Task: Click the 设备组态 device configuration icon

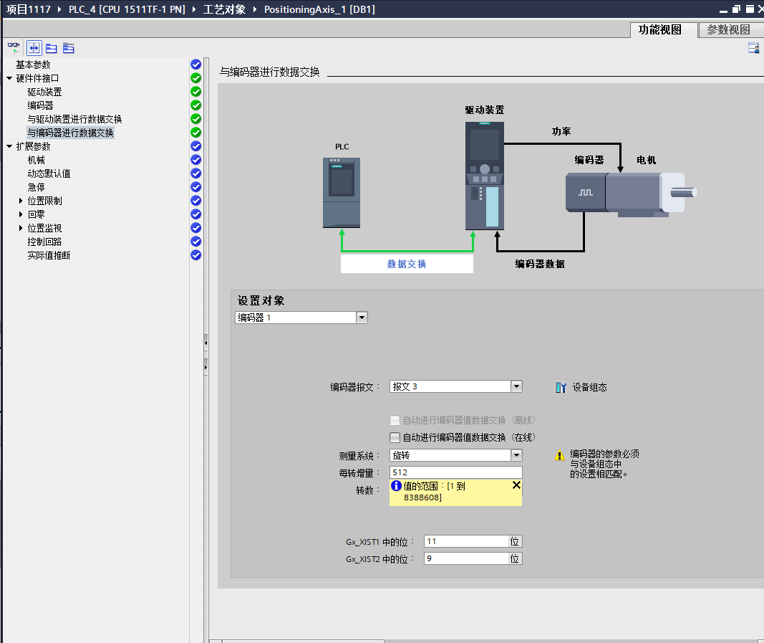Action: [x=561, y=387]
